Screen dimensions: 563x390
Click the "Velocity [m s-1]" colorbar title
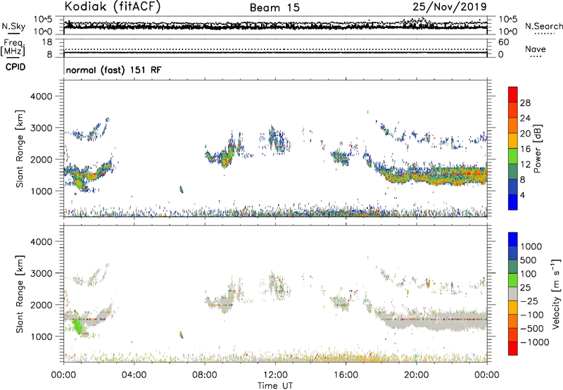pyautogui.click(x=556, y=294)
